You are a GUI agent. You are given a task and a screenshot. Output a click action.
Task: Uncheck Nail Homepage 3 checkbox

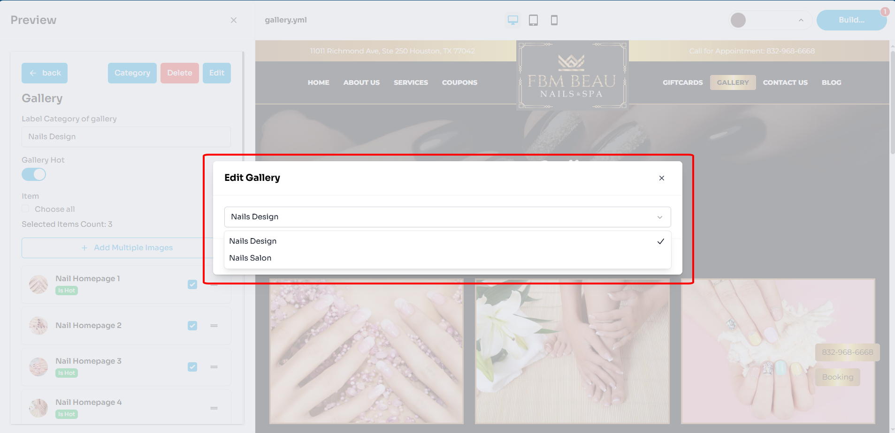tap(192, 367)
